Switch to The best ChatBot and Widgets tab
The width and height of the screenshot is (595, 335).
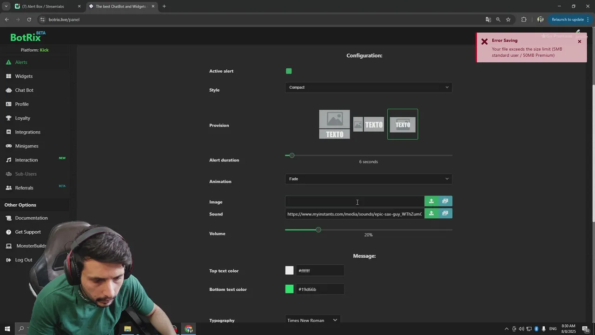pos(122,7)
